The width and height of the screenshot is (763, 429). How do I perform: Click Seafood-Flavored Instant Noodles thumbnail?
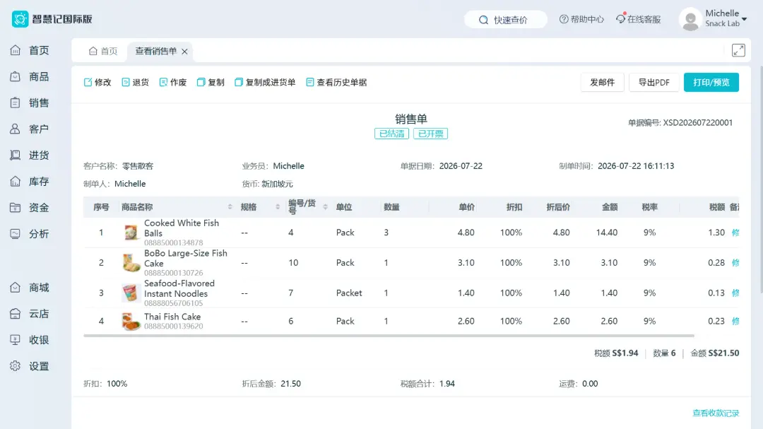(131, 293)
